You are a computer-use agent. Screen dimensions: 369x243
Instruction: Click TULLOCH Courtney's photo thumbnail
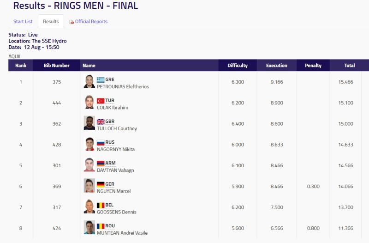(x=89, y=123)
